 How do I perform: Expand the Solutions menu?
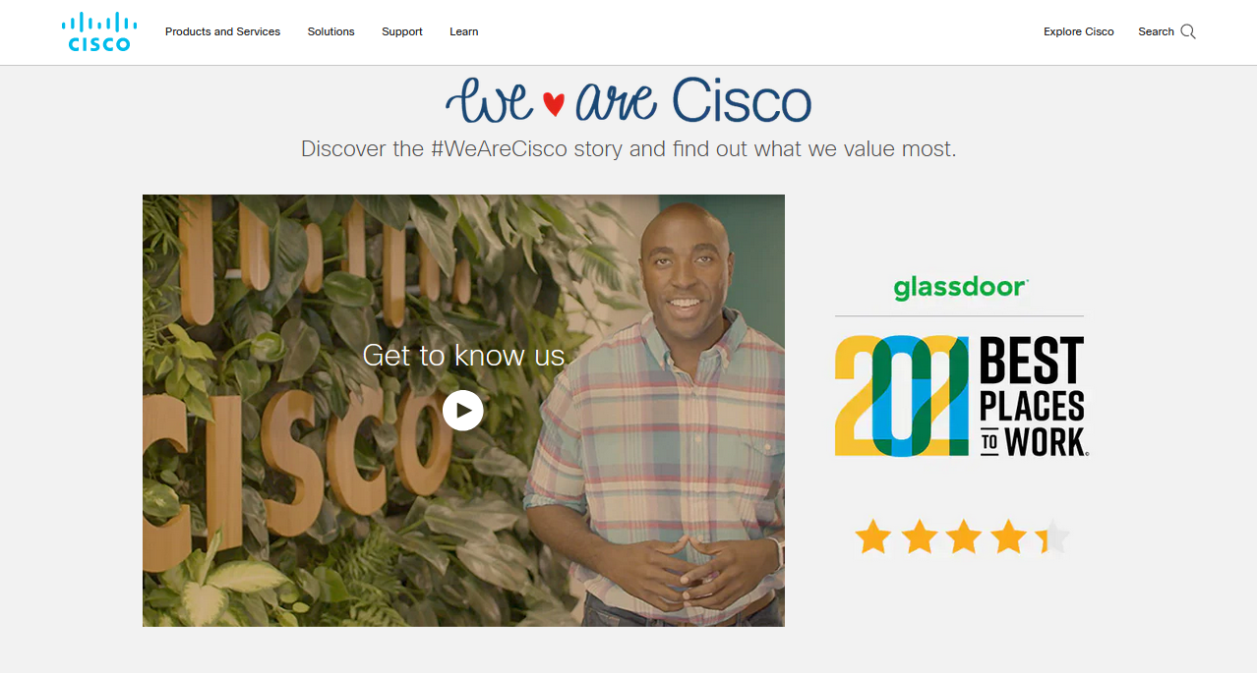click(330, 31)
